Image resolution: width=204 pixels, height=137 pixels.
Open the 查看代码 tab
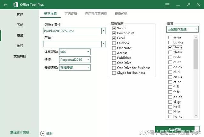[x=121, y=14]
